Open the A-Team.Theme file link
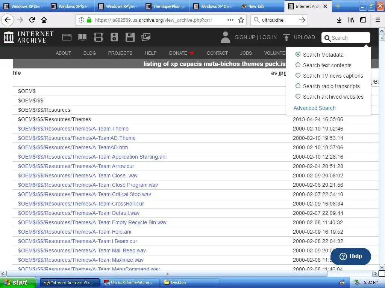This screenshot has width=385, height=288. (73, 129)
